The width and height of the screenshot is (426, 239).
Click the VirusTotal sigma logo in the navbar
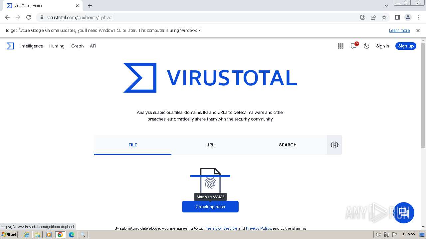(11, 46)
